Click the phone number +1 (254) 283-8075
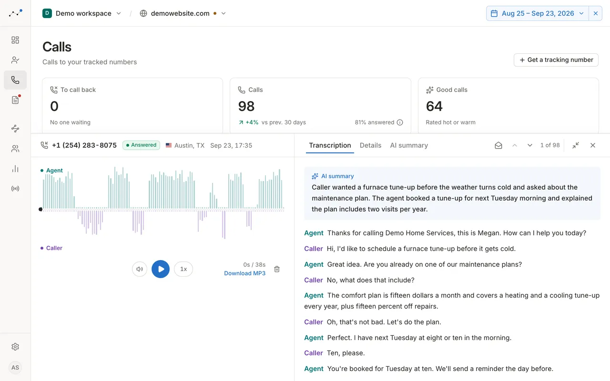The image size is (610, 381). (x=84, y=145)
